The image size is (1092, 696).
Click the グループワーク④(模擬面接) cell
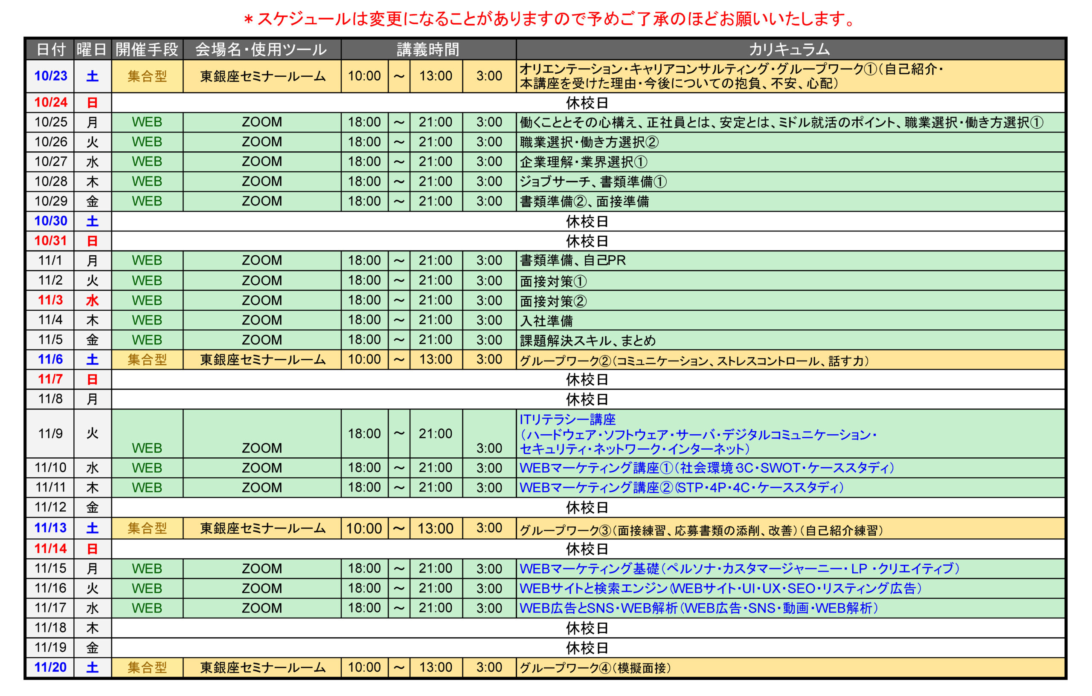click(790, 667)
